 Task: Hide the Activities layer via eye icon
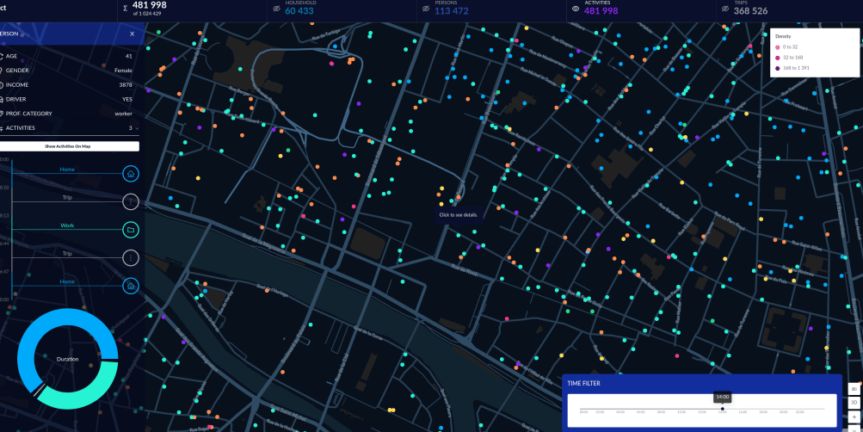click(576, 9)
